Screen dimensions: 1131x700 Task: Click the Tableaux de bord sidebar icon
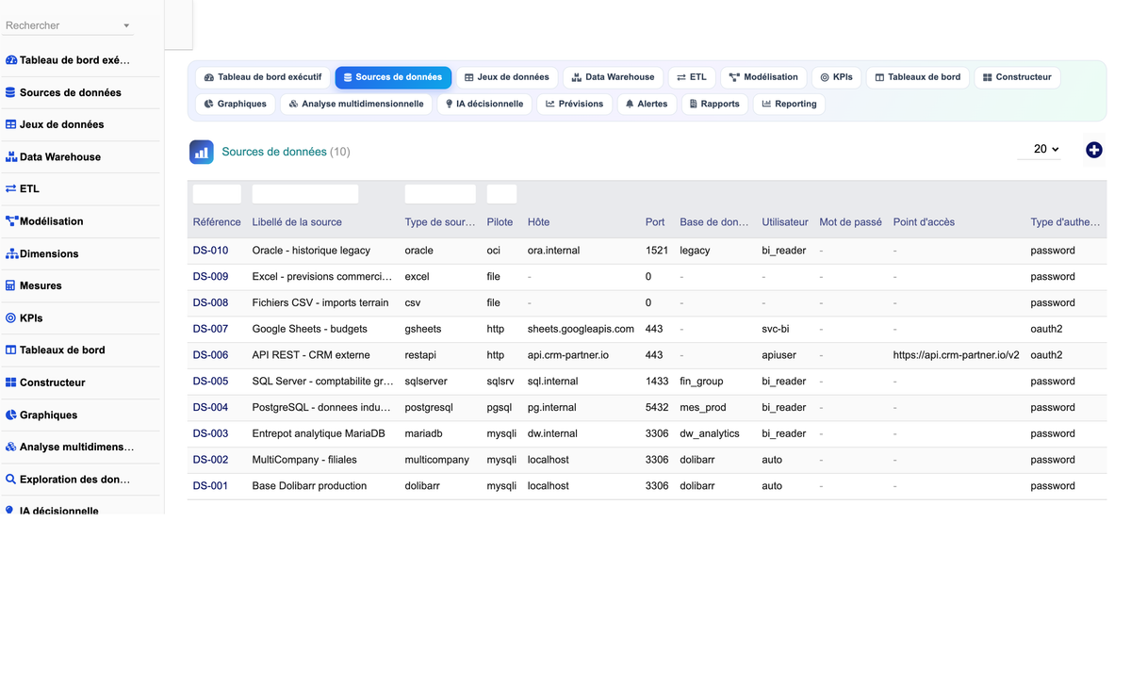(11, 350)
